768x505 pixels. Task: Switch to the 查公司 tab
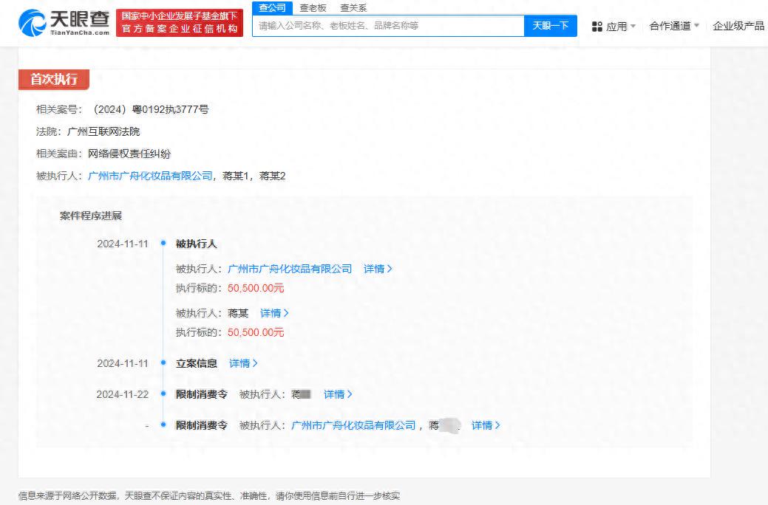271,8
